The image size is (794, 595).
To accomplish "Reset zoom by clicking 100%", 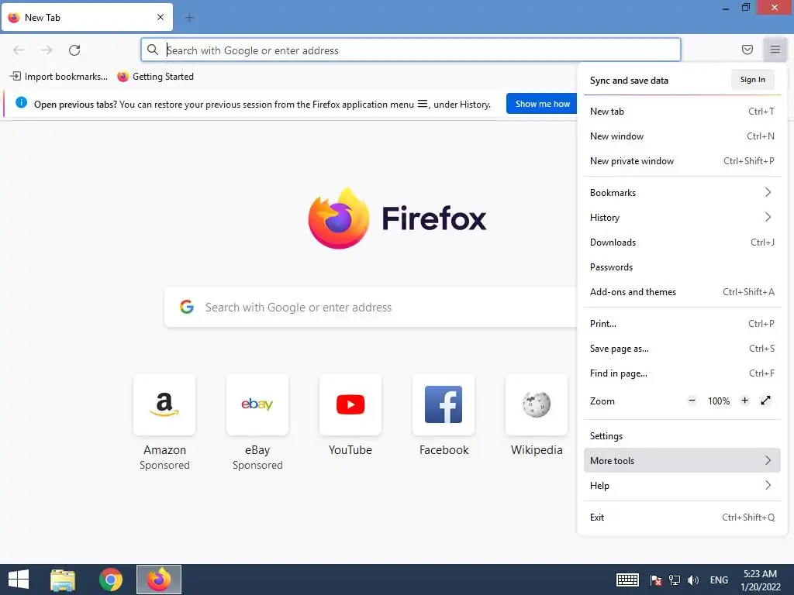I will click(x=719, y=401).
